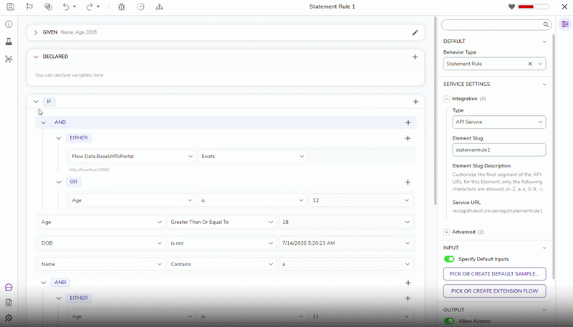Click the info icon in left sidebar
Screen dimensions: 573x327
tap(9, 24)
